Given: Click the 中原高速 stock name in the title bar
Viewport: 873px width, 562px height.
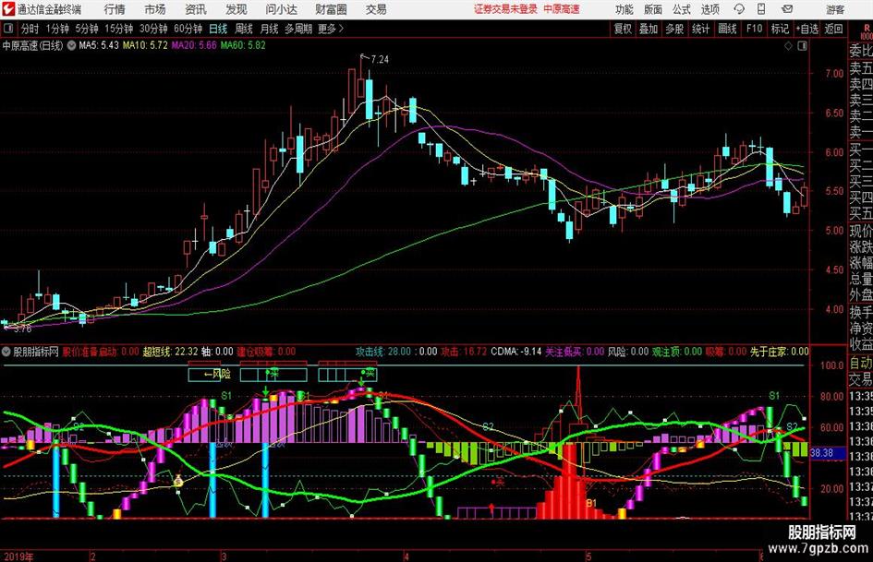Looking at the screenshot, I should [562, 9].
